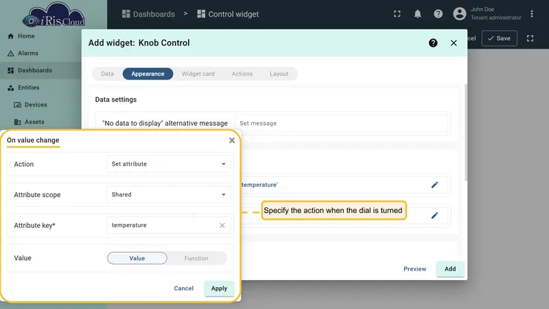Screen dimensions: 549x309
Task: Open the Action Set attribute dropdown
Action: click(168, 164)
